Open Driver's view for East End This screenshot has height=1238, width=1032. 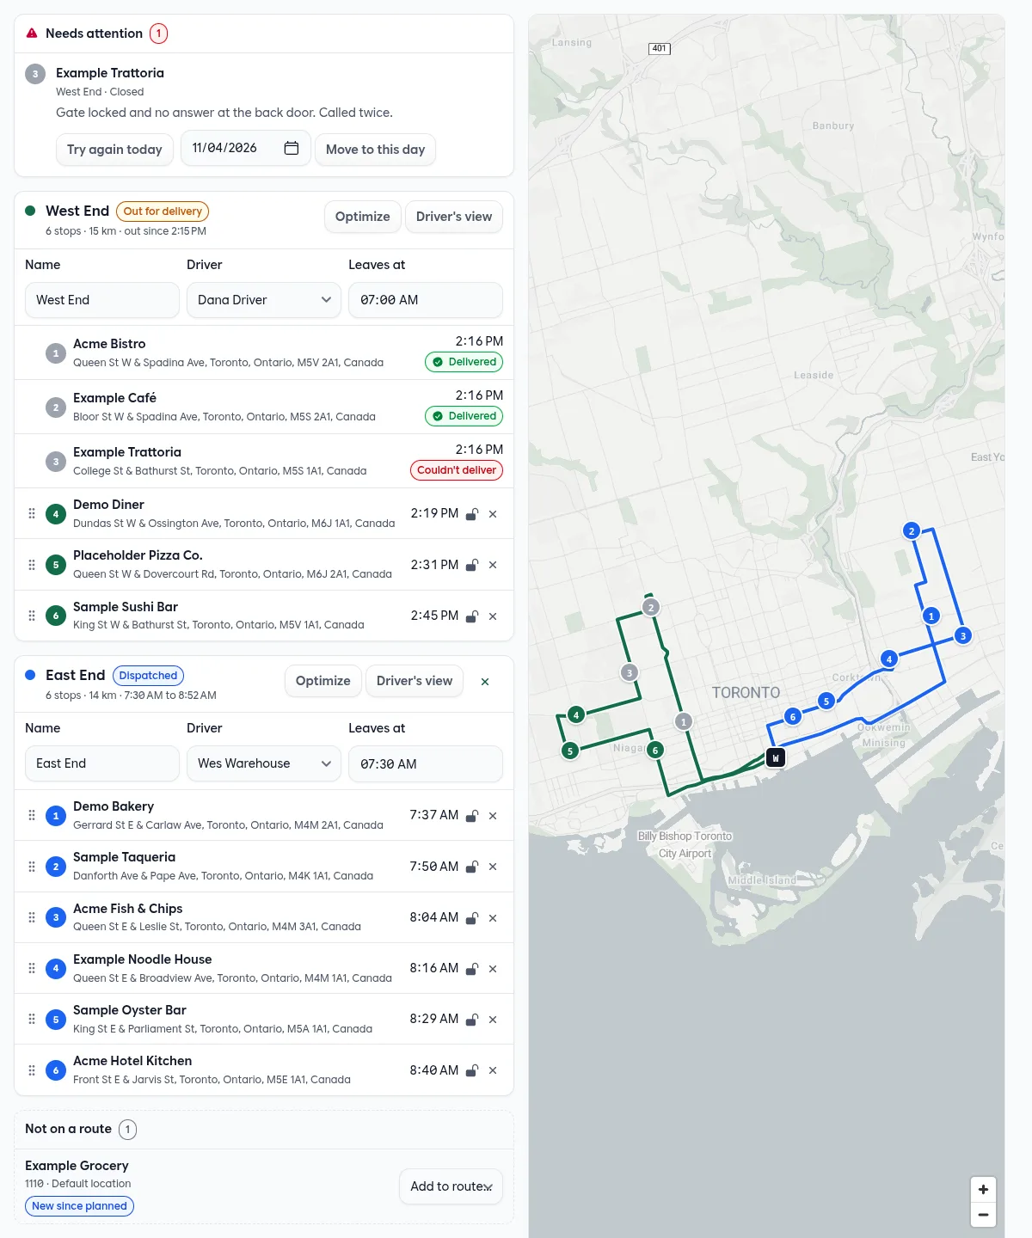pyautogui.click(x=415, y=681)
